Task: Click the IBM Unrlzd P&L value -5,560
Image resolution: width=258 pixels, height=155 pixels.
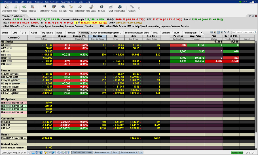Action: tap(231, 61)
